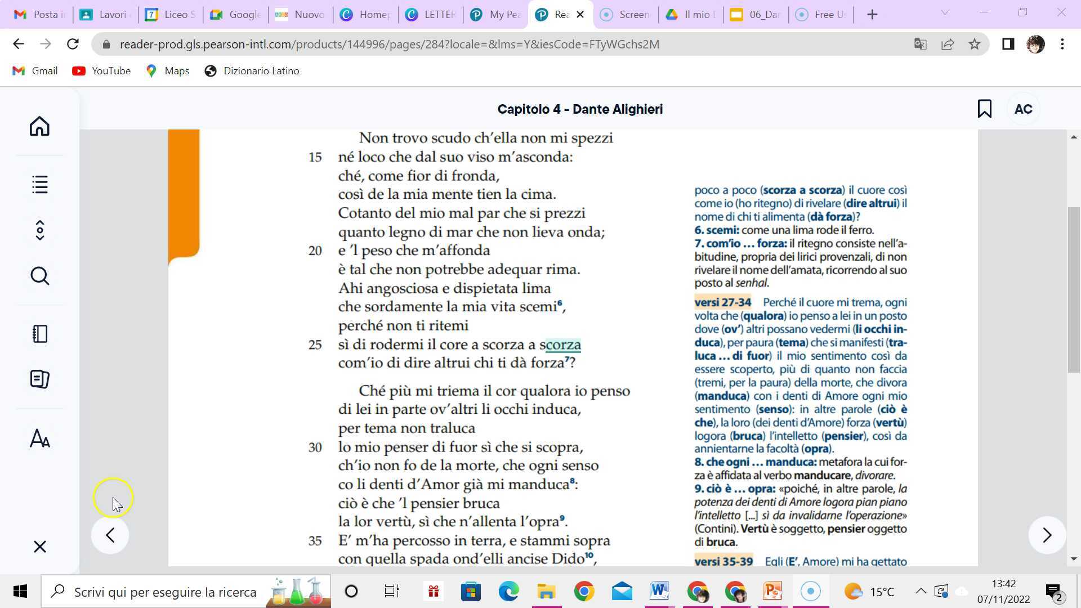Click the scroll down arrow of reader
Viewport: 1081px width, 608px height.
[x=1074, y=559]
